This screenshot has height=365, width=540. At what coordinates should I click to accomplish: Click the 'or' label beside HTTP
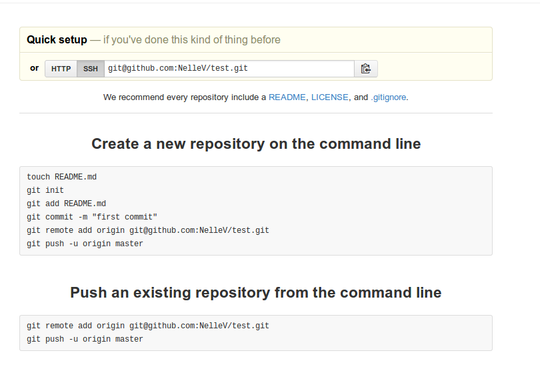(35, 68)
